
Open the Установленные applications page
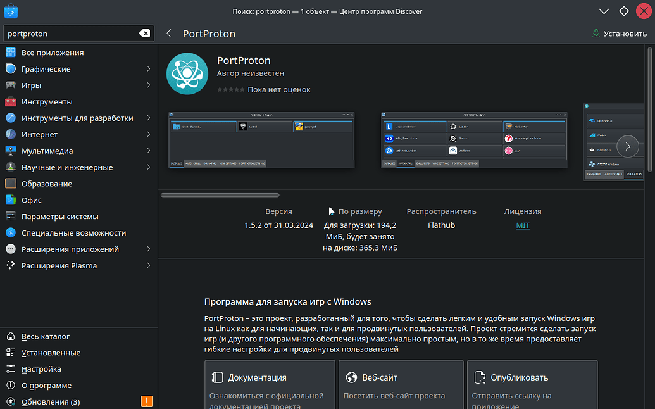pyautogui.click(x=78, y=352)
